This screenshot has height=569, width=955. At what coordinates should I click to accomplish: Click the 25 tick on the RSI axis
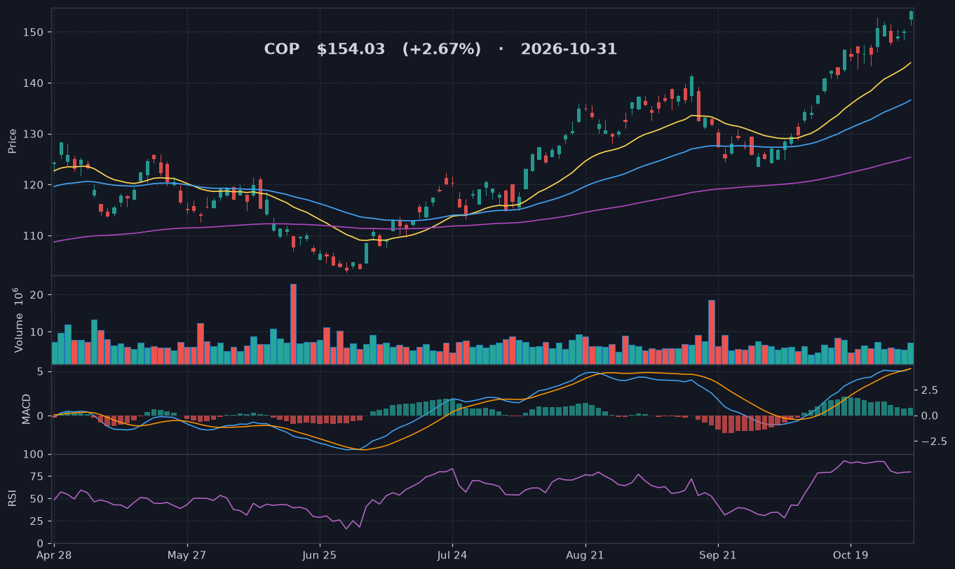(39, 521)
